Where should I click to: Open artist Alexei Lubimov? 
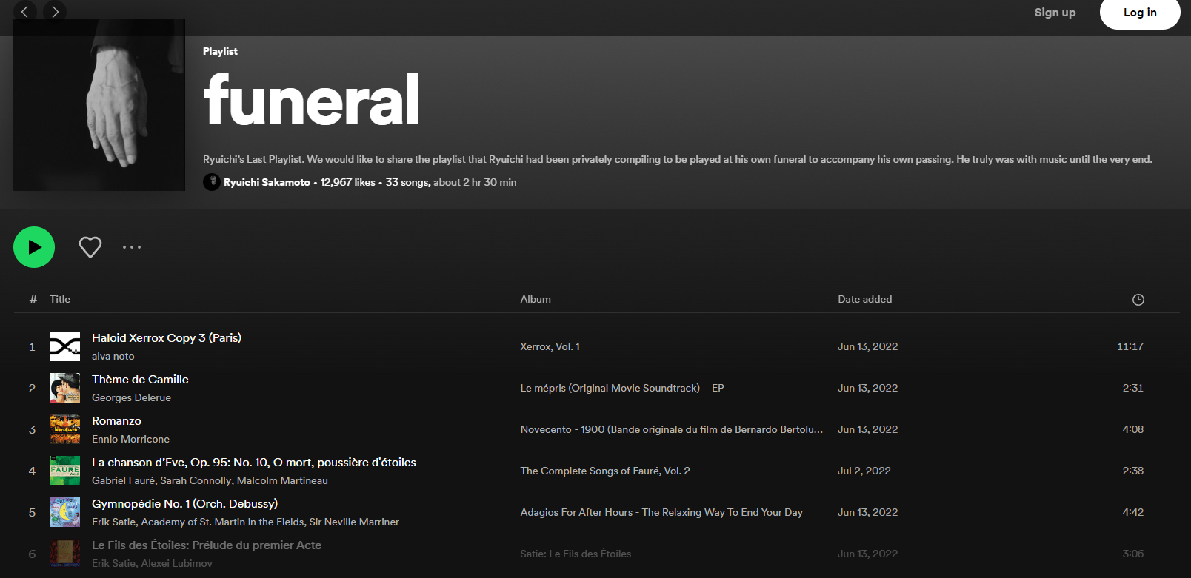point(176,563)
